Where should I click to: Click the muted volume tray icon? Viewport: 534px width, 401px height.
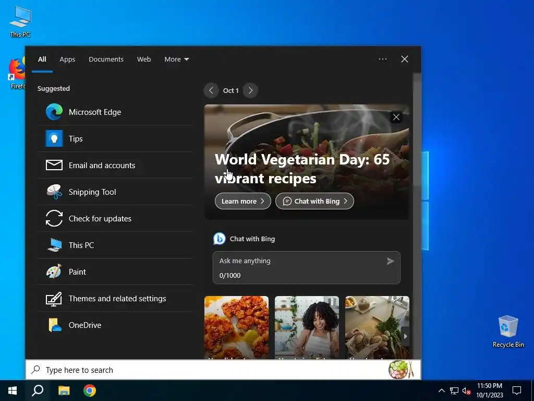(467, 391)
